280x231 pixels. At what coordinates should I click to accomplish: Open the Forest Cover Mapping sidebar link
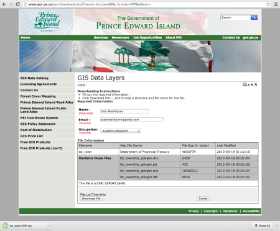click(x=38, y=96)
